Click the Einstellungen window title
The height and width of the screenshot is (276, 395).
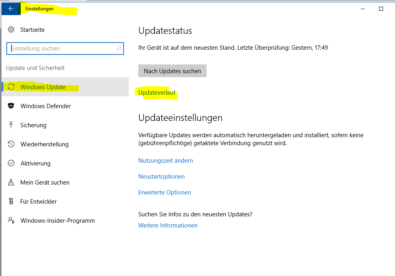pyautogui.click(x=40, y=9)
